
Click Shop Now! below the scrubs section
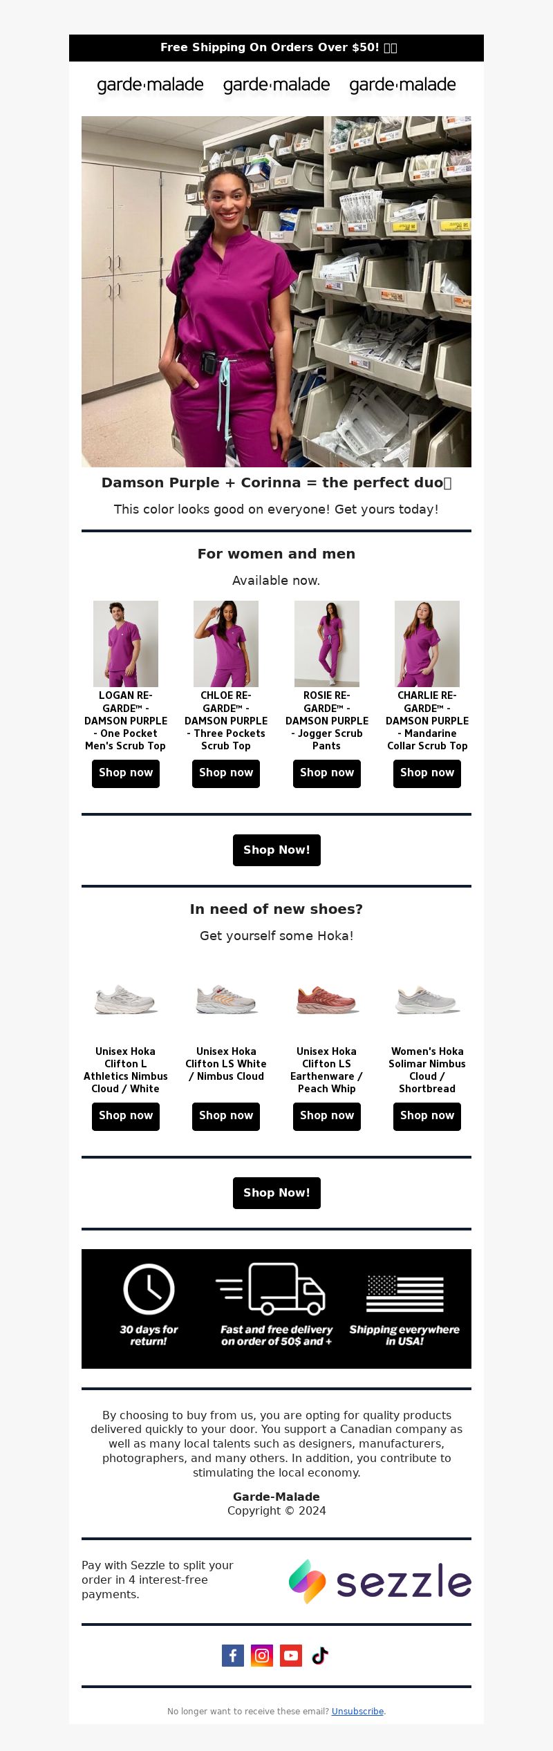[x=276, y=850]
